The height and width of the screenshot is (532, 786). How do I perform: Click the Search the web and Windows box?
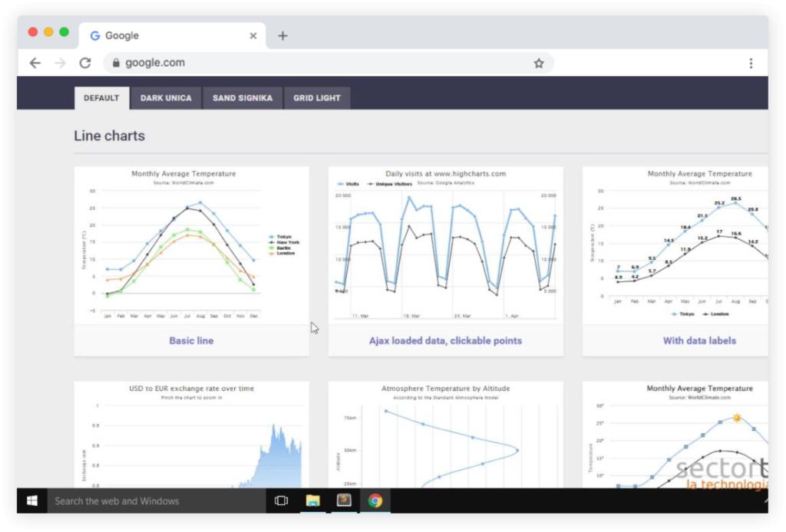(x=157, y=501)
